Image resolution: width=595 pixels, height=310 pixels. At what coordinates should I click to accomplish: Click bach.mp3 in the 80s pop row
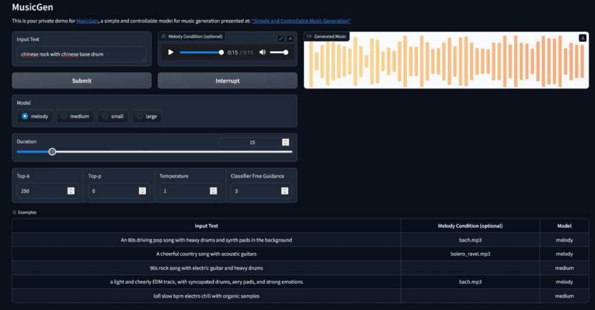point(470,240)
